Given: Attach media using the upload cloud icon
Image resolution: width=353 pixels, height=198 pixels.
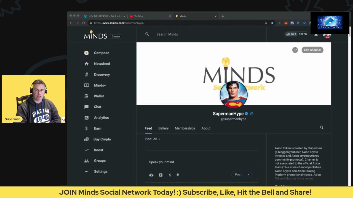Looking at the screenshot, I should pyautogui.click(x=151, y=175).
